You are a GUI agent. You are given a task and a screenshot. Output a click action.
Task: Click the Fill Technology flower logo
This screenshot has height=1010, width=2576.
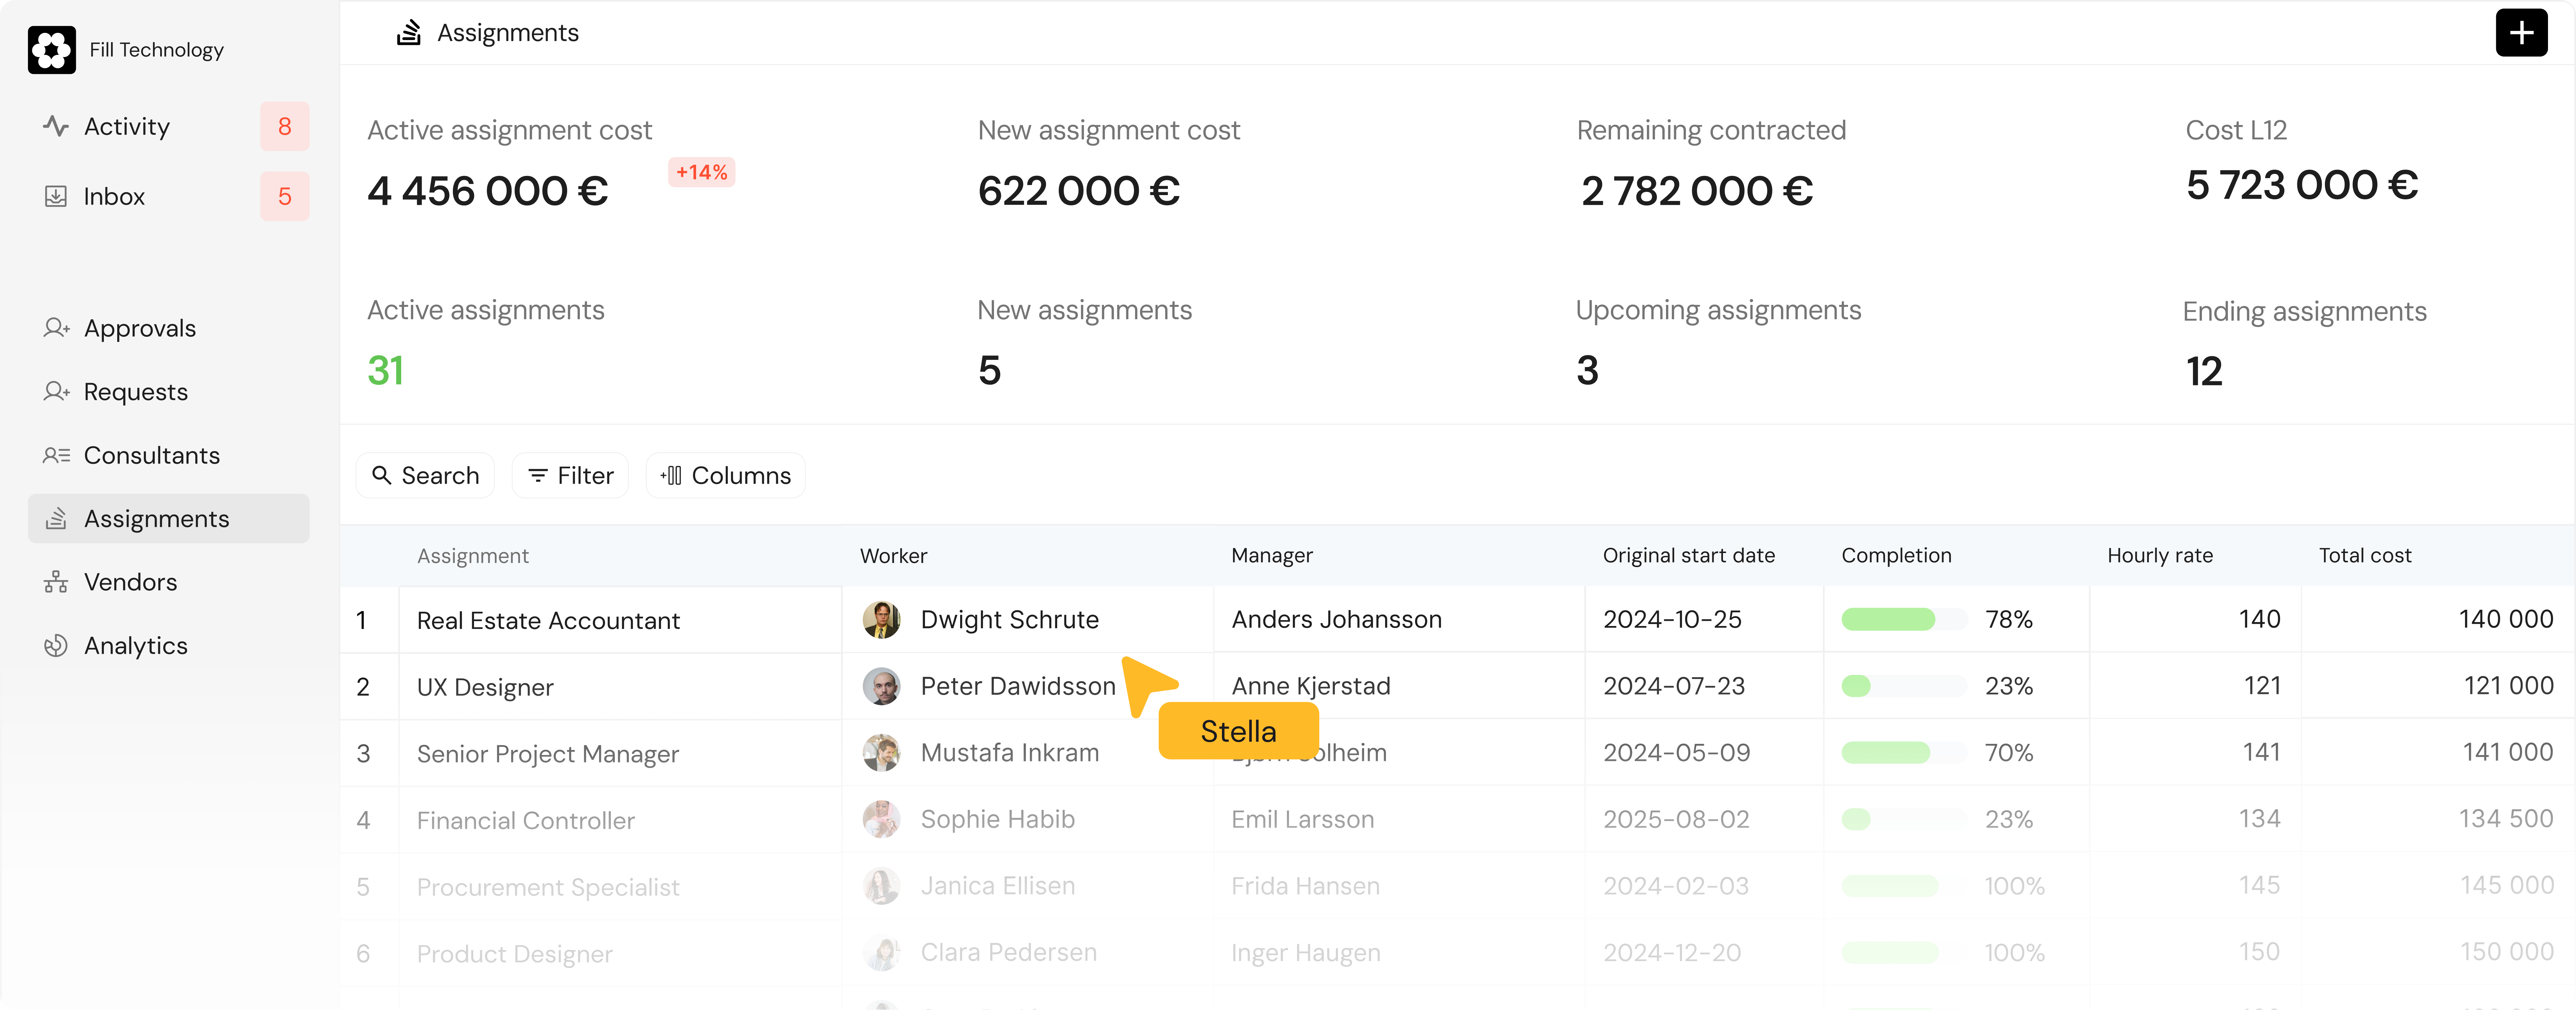tap(52, 50)
